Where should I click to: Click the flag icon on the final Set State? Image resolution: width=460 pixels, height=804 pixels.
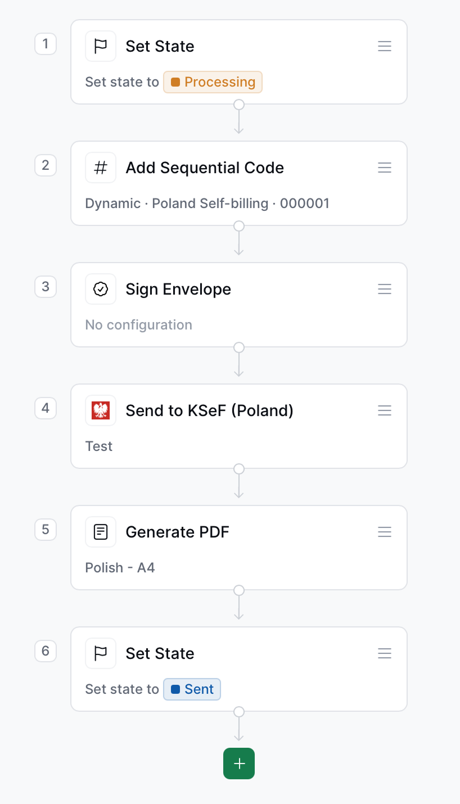pyautogui.click(x=101, y=653)
